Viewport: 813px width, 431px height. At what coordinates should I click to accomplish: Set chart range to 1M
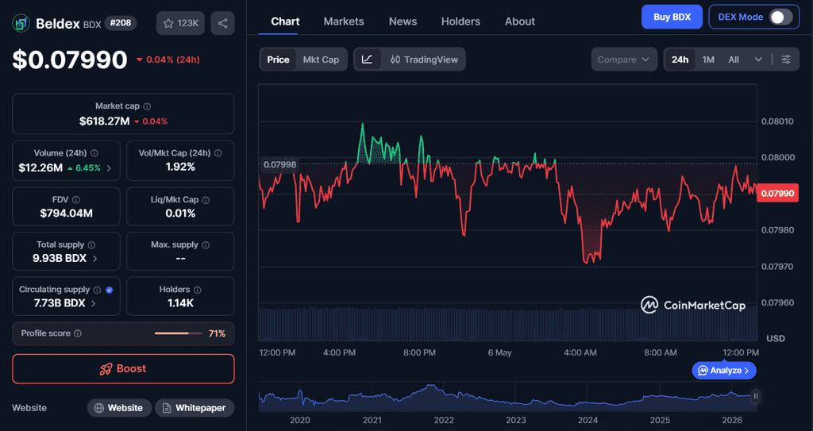[708, 60]
